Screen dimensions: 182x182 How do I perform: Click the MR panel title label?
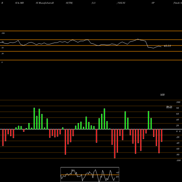point(162,95)
